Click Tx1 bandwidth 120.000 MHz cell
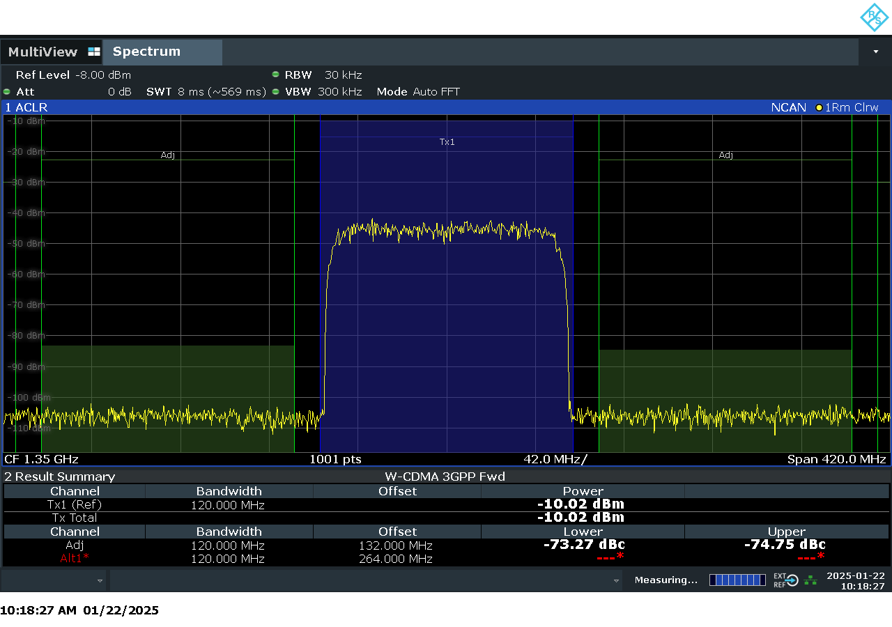 [229, 504]
